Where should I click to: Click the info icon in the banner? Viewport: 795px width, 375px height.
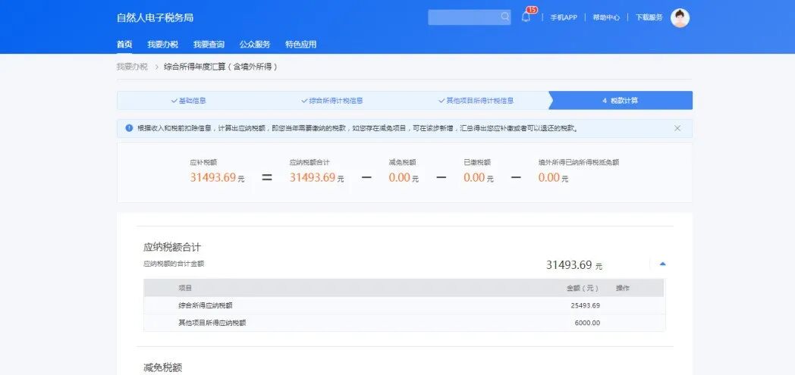[x=129, y=128]
